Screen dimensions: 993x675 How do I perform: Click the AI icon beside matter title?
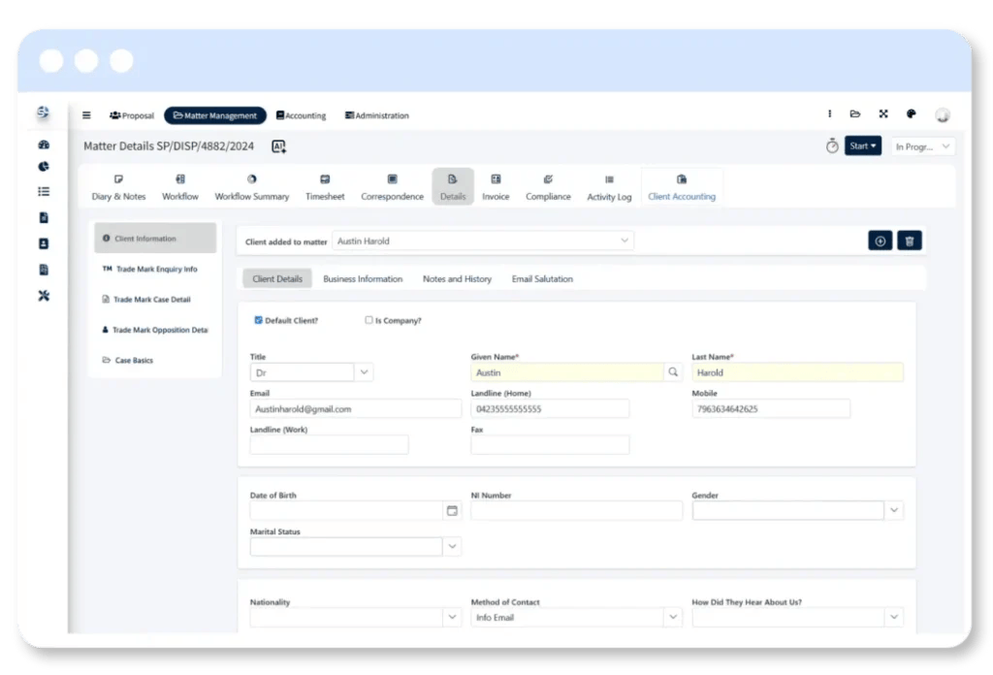point(278,146)
